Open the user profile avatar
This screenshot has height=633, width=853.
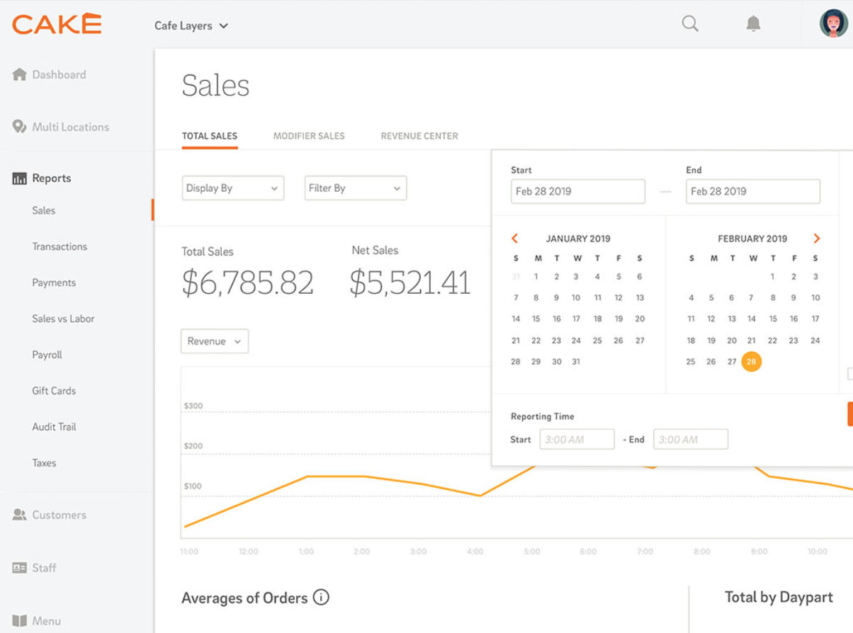(x=833, y=24)
